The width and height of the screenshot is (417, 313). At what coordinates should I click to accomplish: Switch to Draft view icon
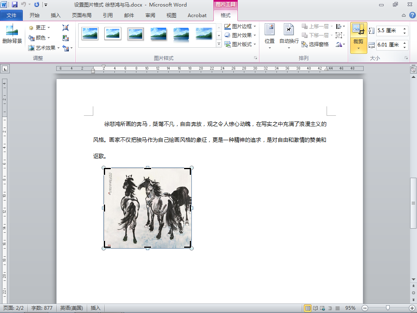click(x=337, y=308)
